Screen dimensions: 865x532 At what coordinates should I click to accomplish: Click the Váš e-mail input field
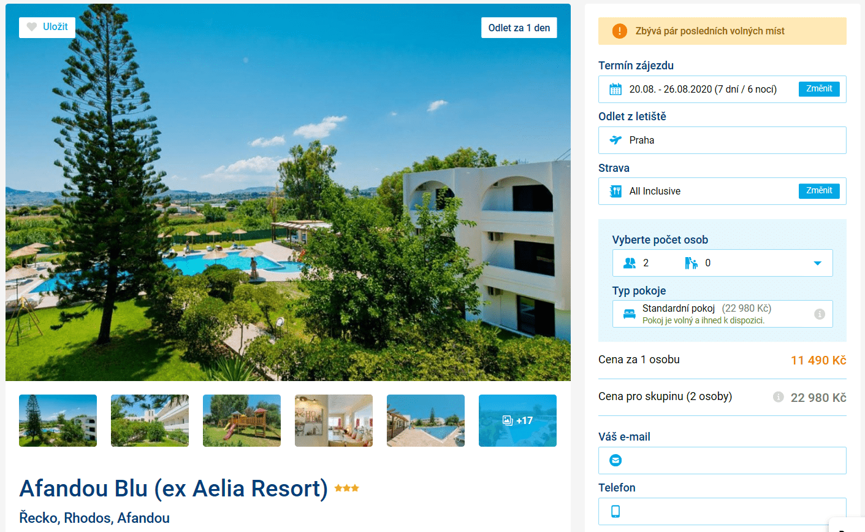point(722,460)
